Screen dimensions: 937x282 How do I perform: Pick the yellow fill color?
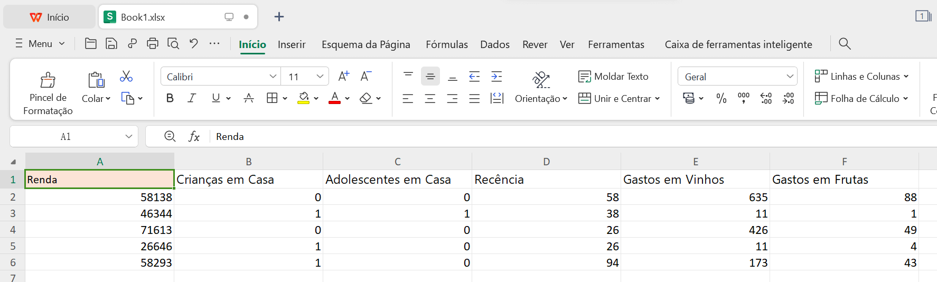[x=303, y=98]
